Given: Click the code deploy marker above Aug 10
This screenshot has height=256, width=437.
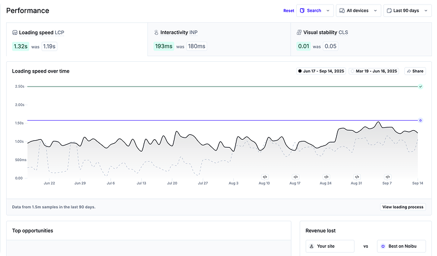Looking at the screenshot, I should [x=265, y=176].
